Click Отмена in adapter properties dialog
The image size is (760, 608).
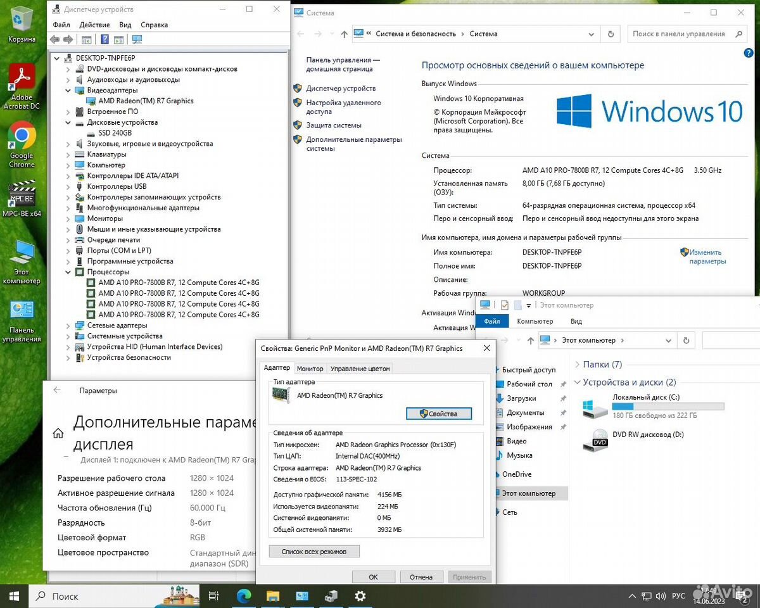click(421, 577)
